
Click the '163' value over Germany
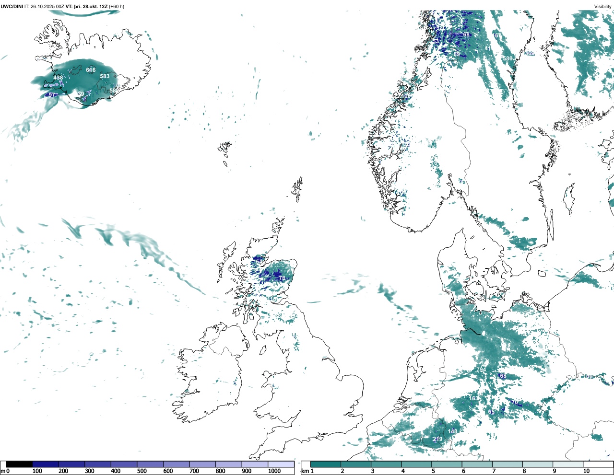tap(473, 398)
